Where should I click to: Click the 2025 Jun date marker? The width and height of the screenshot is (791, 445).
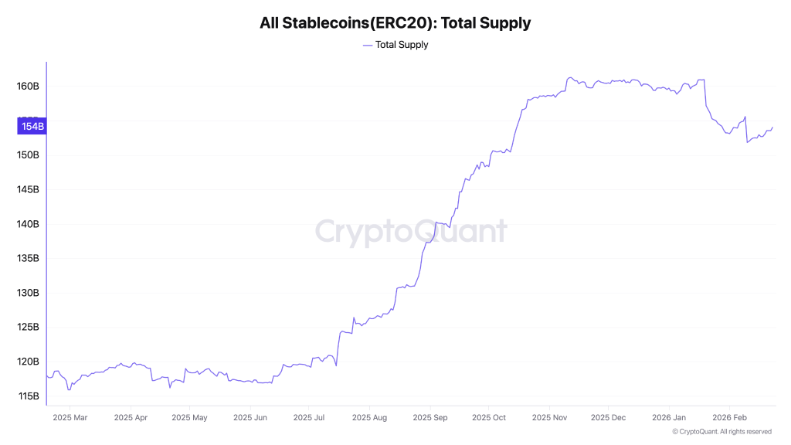click(x=250, y=417)
